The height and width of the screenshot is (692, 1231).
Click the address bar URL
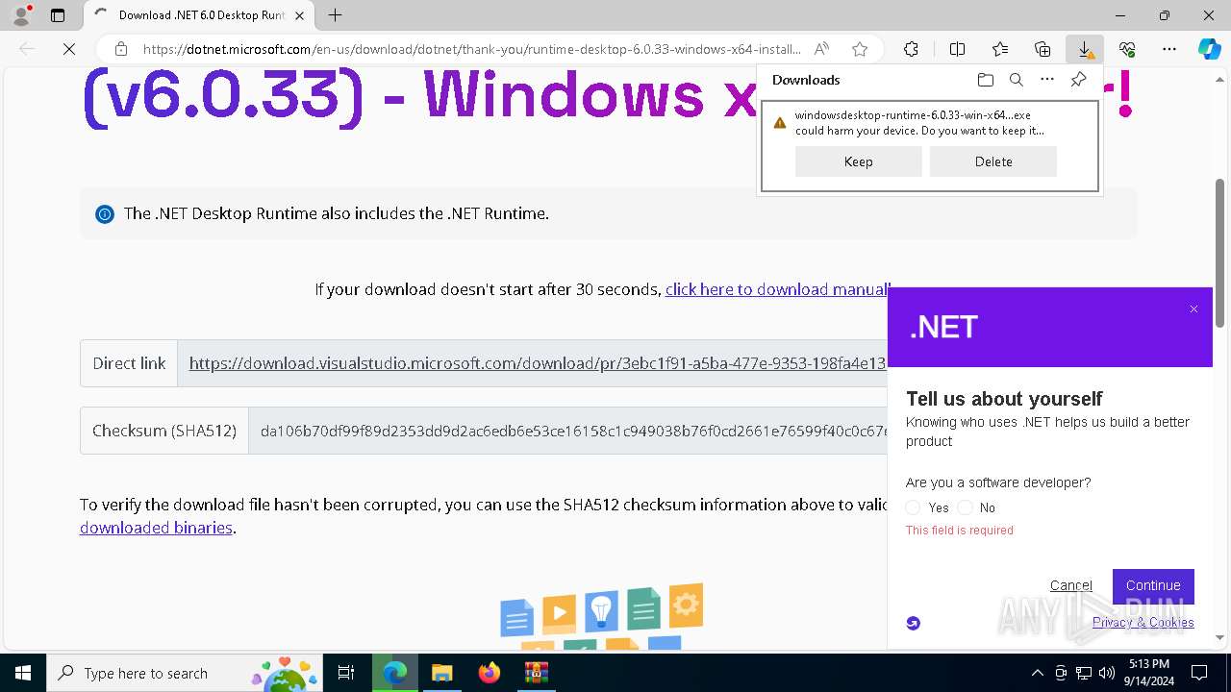pos(471,49)
